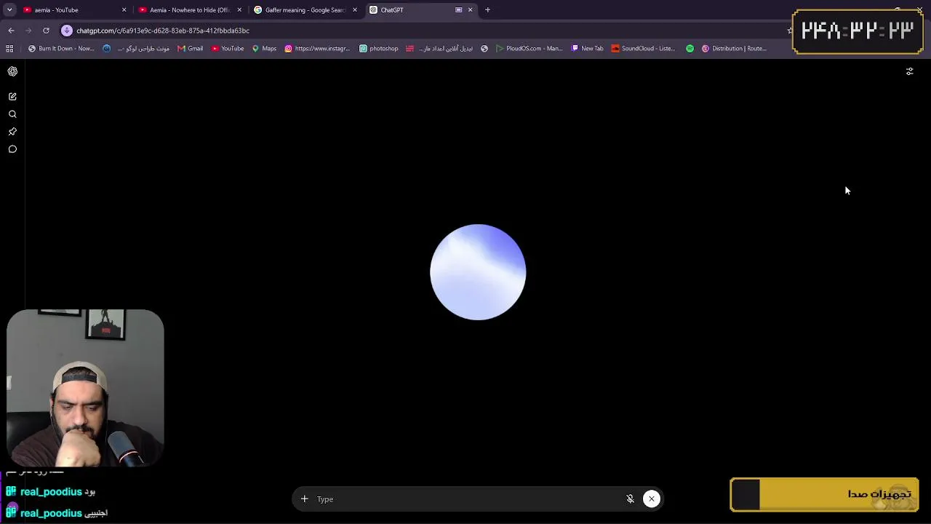
Task: Switch to Gaffer meaning Google Search tab
Action: click(x=305, y=10)
